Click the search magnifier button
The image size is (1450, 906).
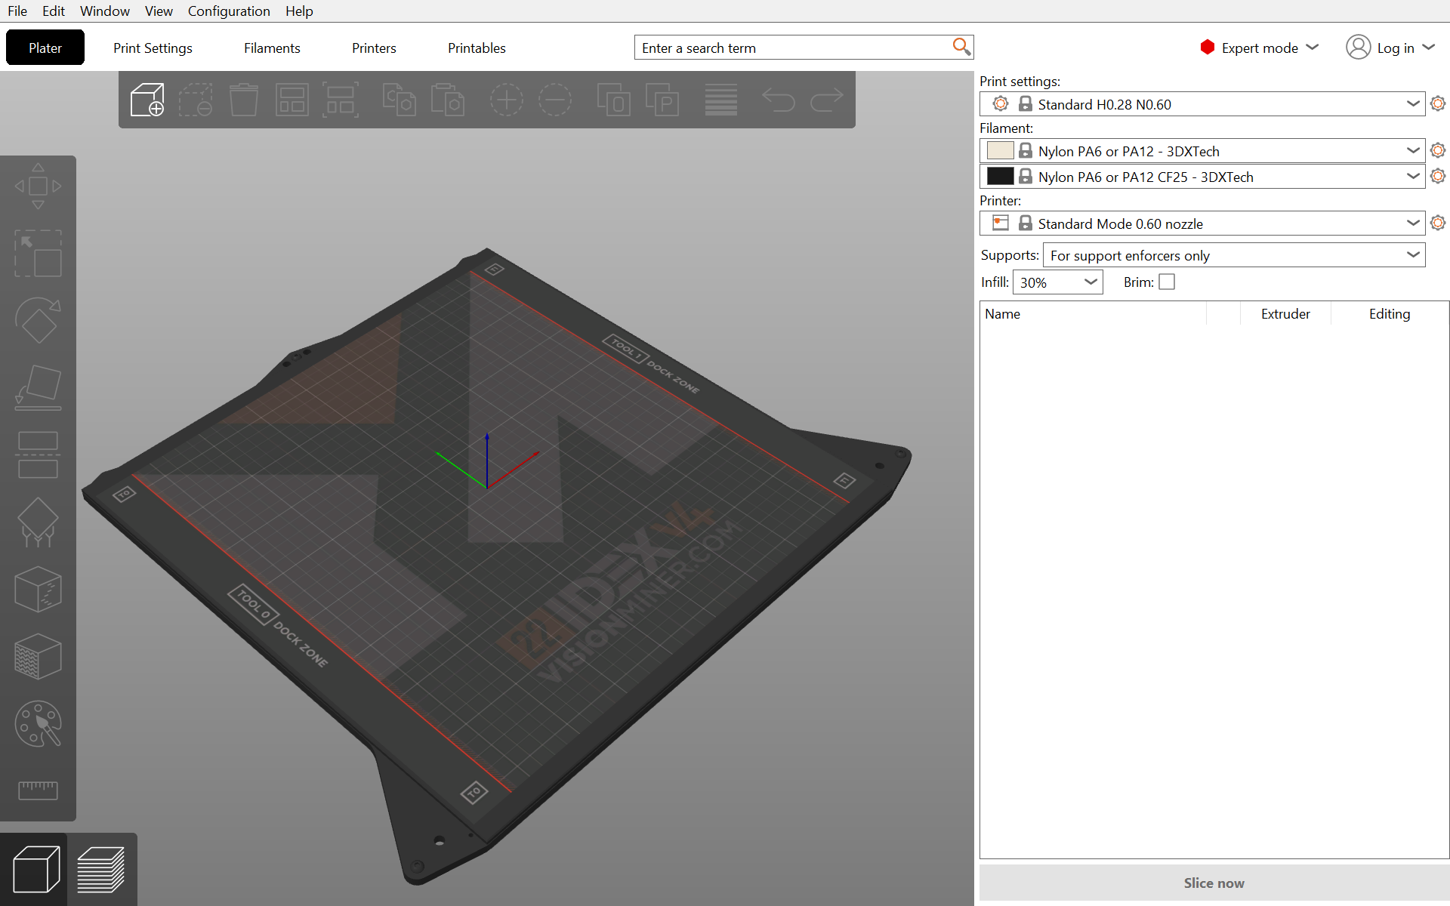coord(961,47)
